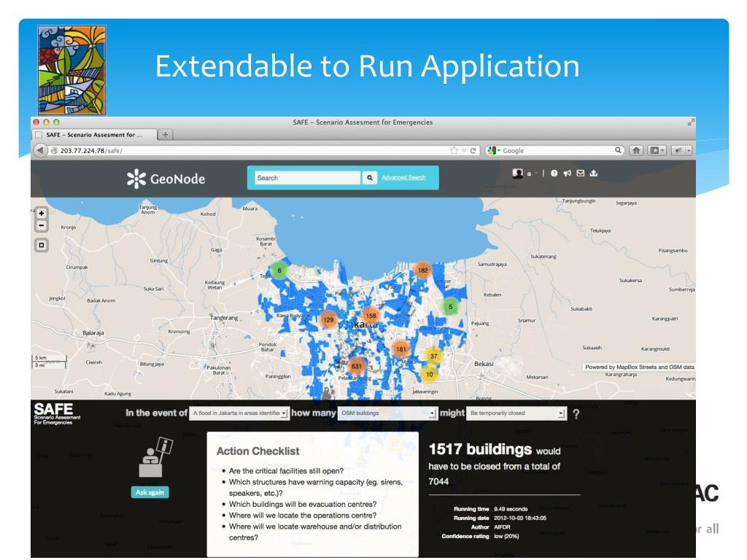Click 'Which buildings will be evacuation centres?' item
Viewport: 747px width, 560px height.
[303, 505]
